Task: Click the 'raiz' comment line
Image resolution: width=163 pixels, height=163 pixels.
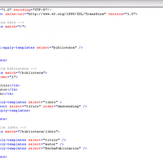Action: tap(12, 22)
